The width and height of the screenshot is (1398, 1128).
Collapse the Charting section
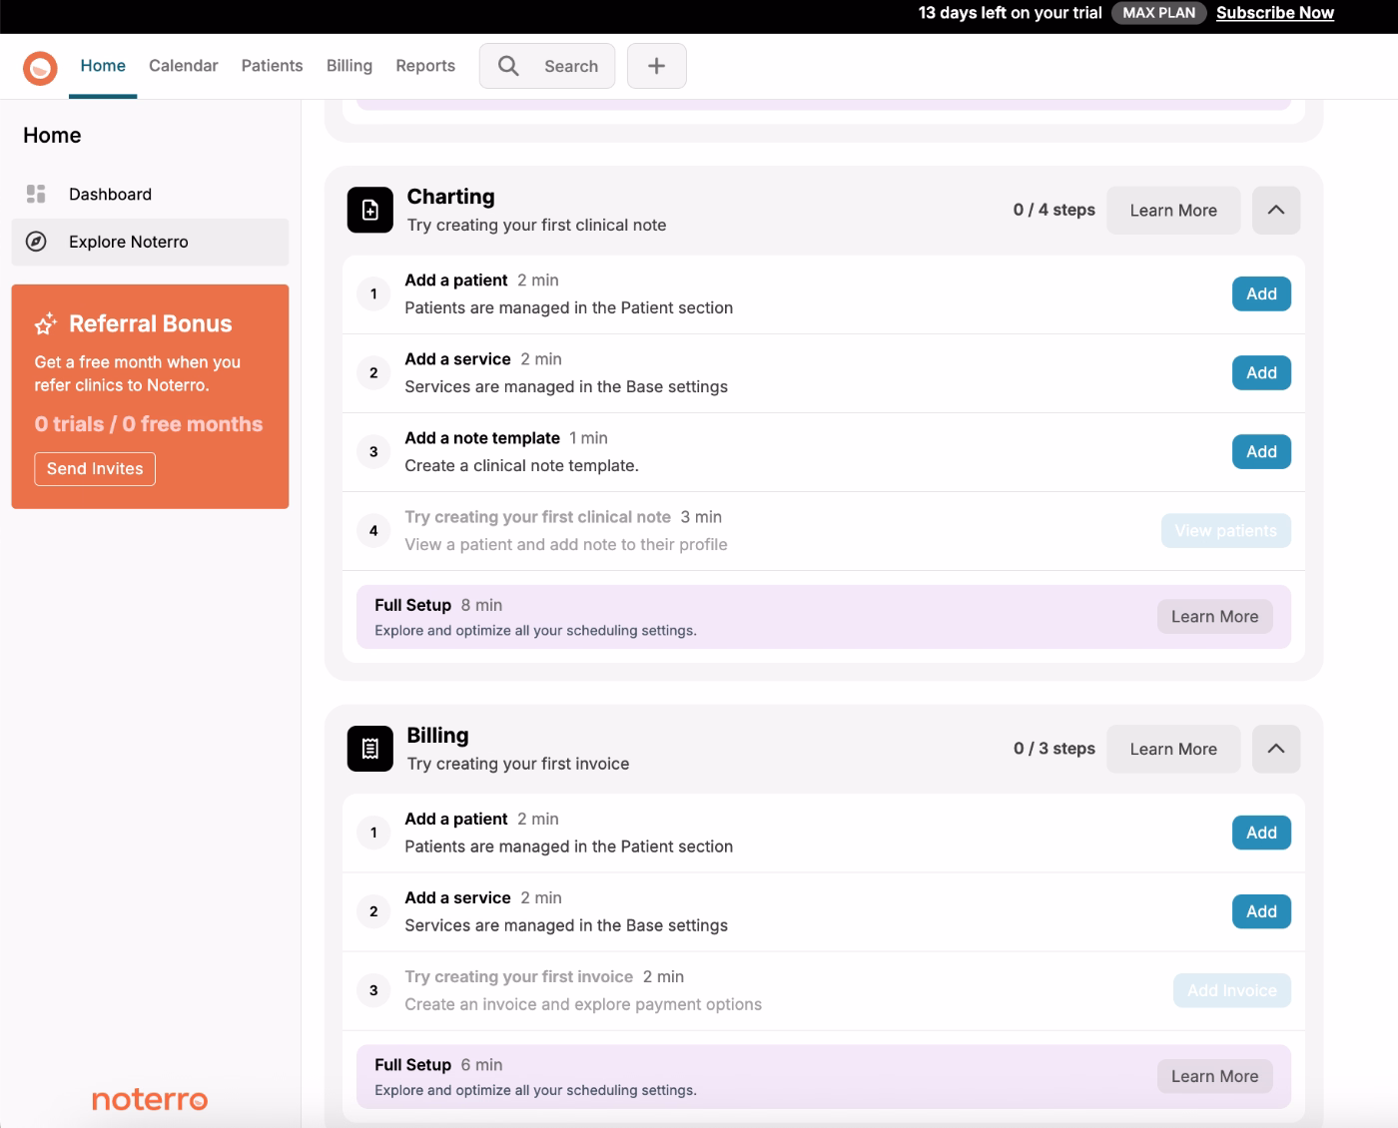1275,210
